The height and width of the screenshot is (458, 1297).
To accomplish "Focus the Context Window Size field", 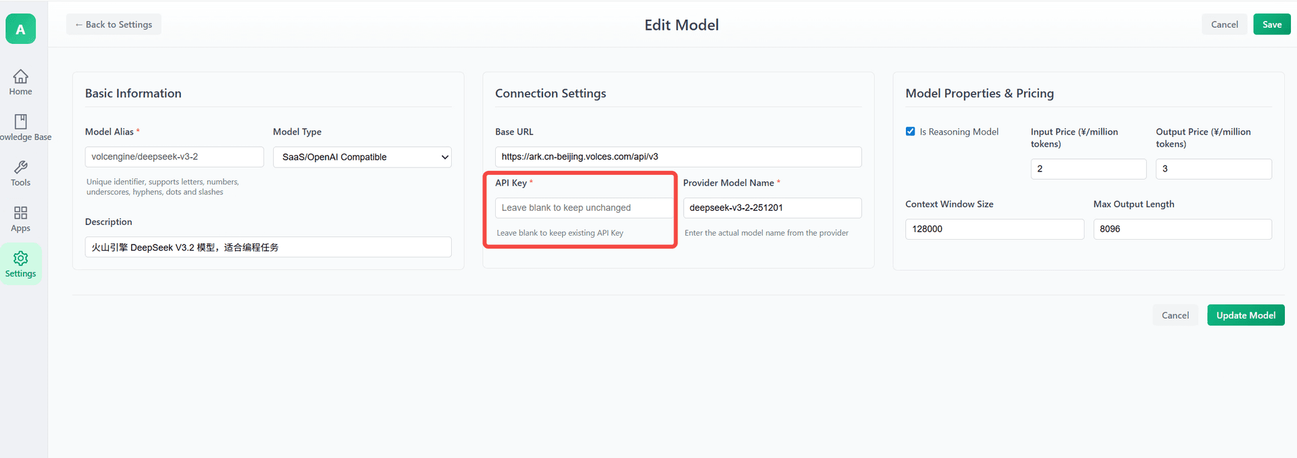I will [994, 229].
